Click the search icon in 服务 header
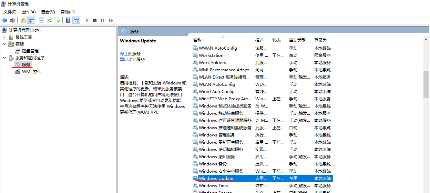Screen dimensions: 430x193 [x=124, y=31]
